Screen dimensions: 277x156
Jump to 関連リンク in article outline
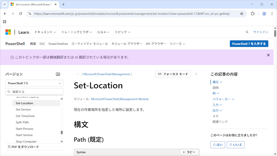(x=220, y=122)
